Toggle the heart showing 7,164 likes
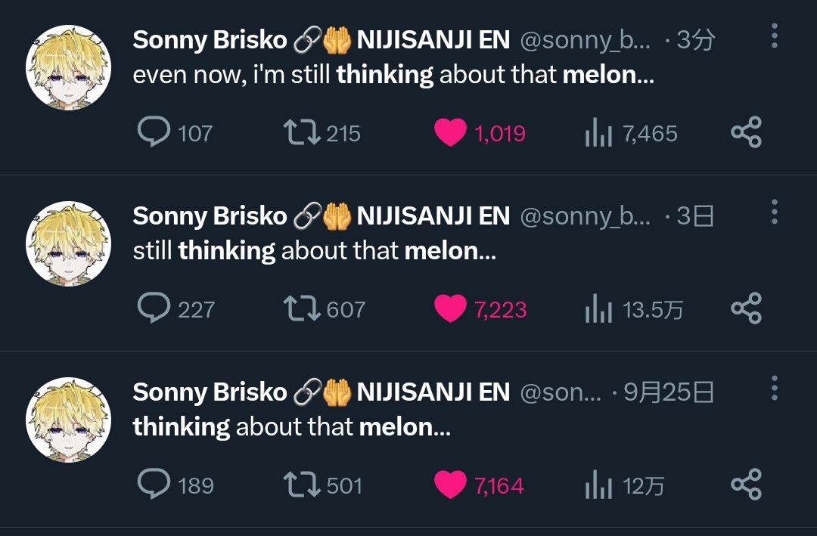Viewport: 817px width, 536px height. click(450, 484)
